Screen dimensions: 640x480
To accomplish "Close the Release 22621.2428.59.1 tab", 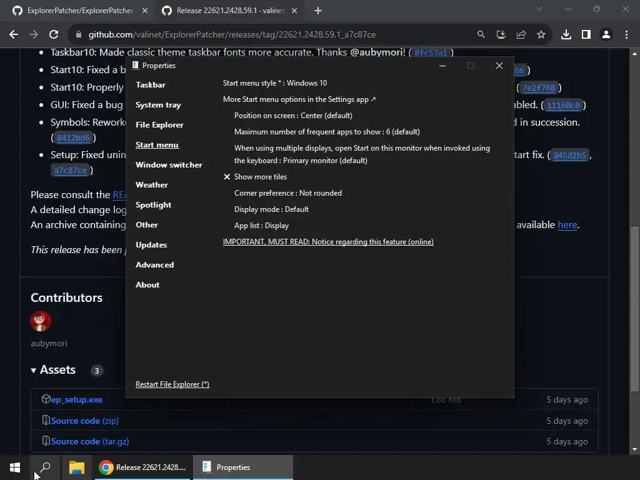I will (x=294, y=11).
